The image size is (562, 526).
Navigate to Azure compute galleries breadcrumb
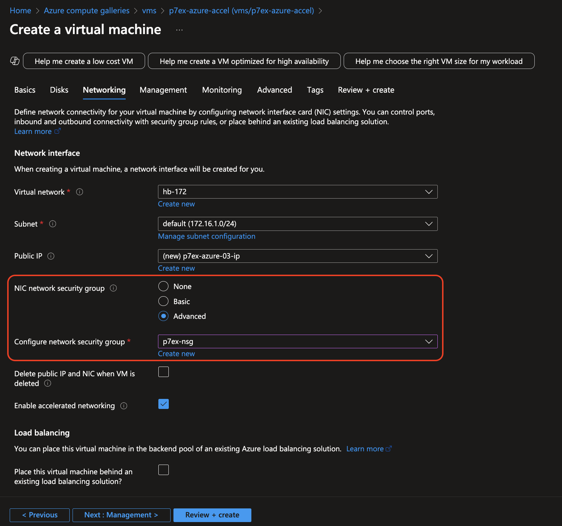pyautogui.click(x=87, y=11)
